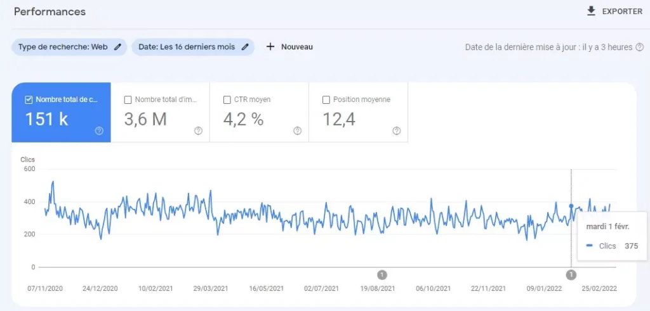Check the CTR moyen checkbox
Viewport: 650px width, 311px height.
(227, 99)
